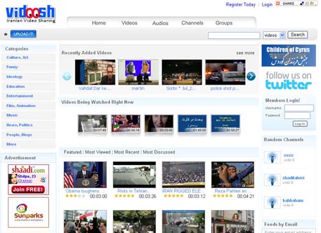Click the xxxx channel avatar icon
The width and height of the screenshot is (321, 233).
click(x=272, y=157)
